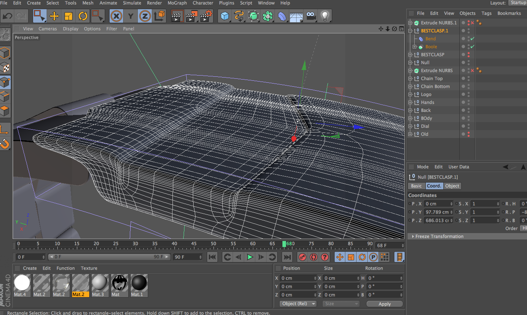Screen dimensions: 527x315
Task: Toggle Y axis lock
Action: pos(131,16)
